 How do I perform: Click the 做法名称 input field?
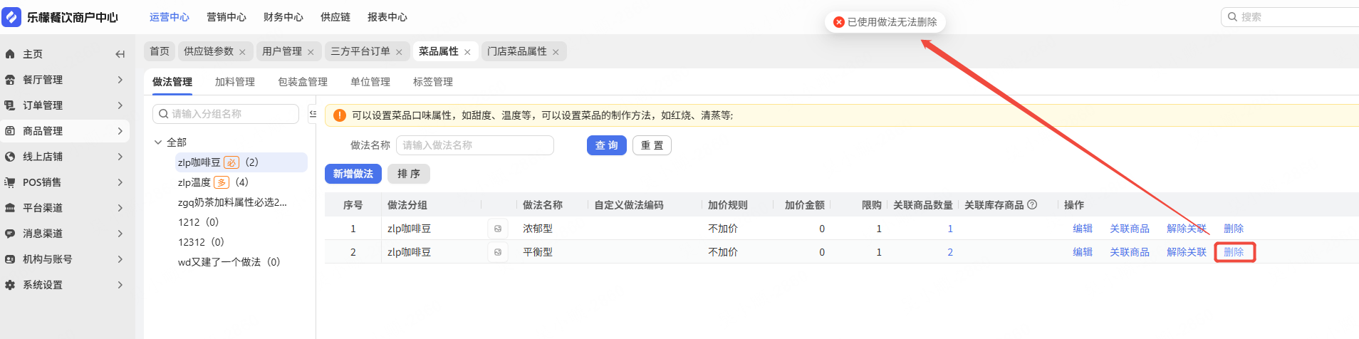coord(474,145)
